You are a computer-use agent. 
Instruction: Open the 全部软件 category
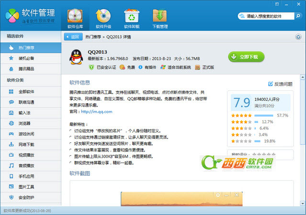(x=31, y=92)
